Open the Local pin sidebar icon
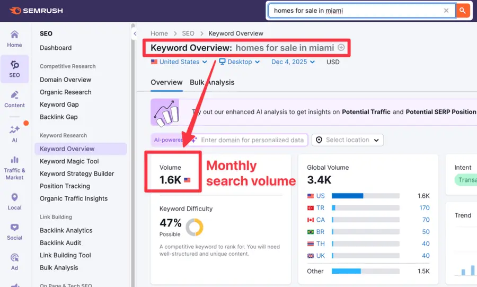This screenshot has height=287, width=477. click(14, 202)
